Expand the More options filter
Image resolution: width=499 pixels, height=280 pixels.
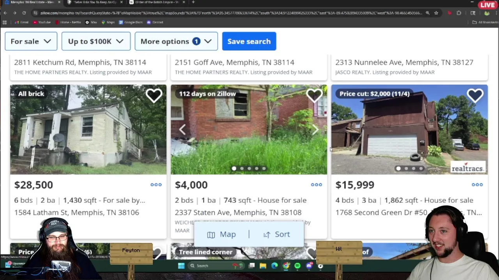pos(176,41)
